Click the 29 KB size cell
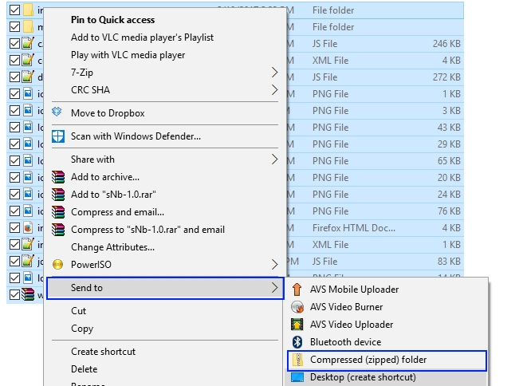This screenshot has height=386, width=519. point(449,144)
